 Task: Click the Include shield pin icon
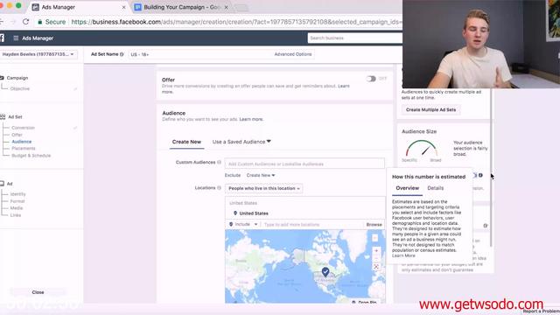point(231,224)
